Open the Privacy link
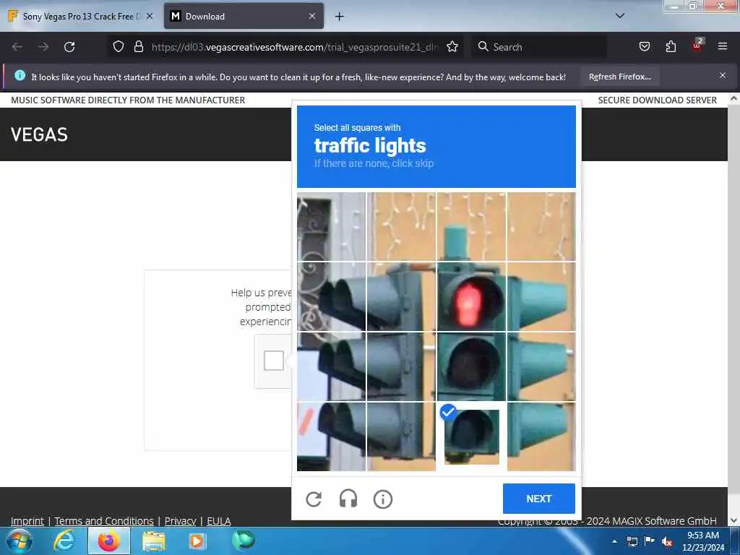The image size is (740, 555). [x=180, y=521]
